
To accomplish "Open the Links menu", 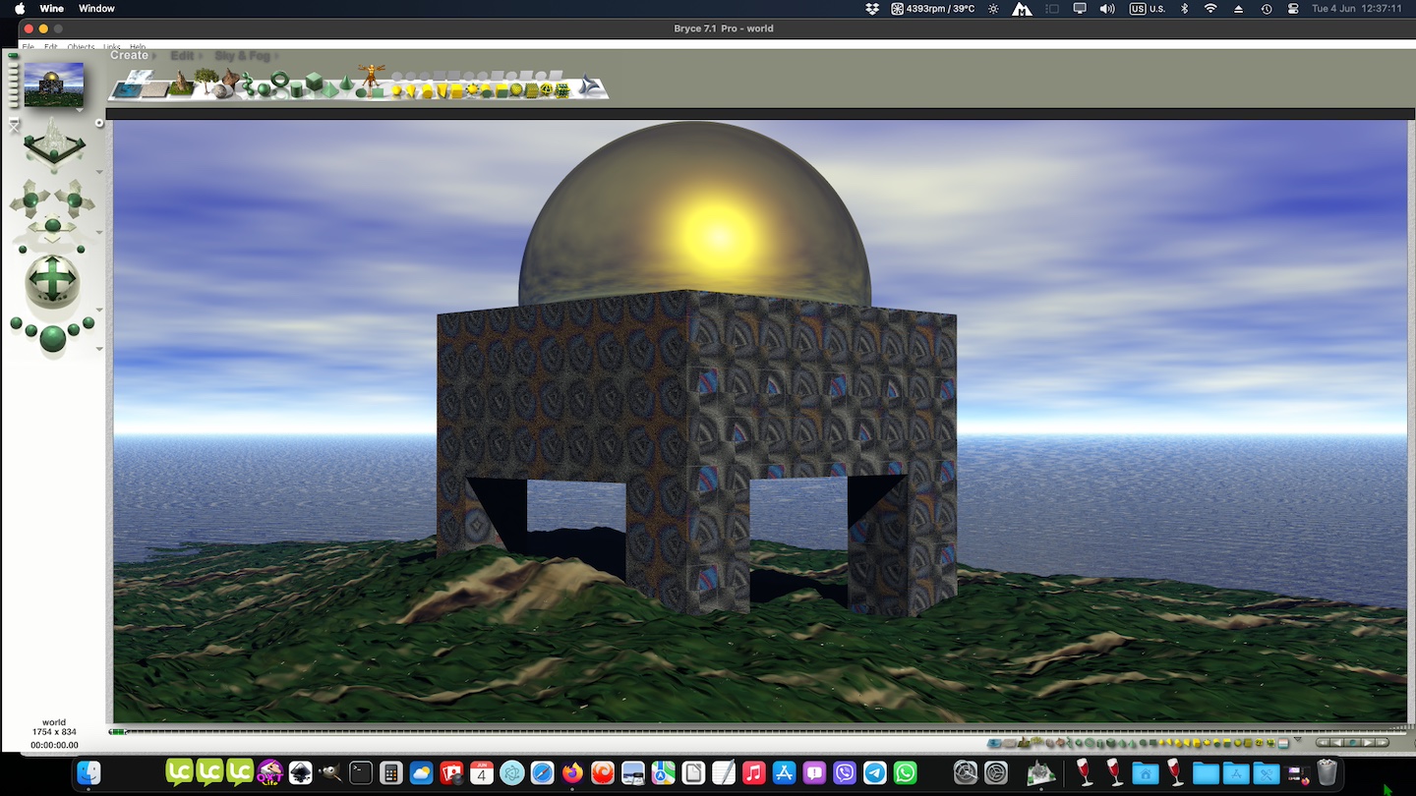I will [112, 46].
